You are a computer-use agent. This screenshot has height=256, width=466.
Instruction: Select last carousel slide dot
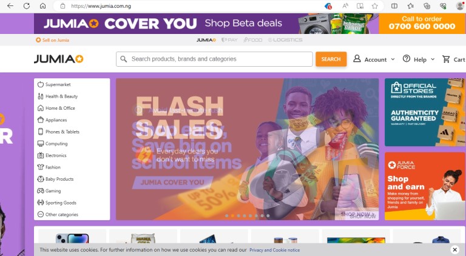[x=268, y=216]
